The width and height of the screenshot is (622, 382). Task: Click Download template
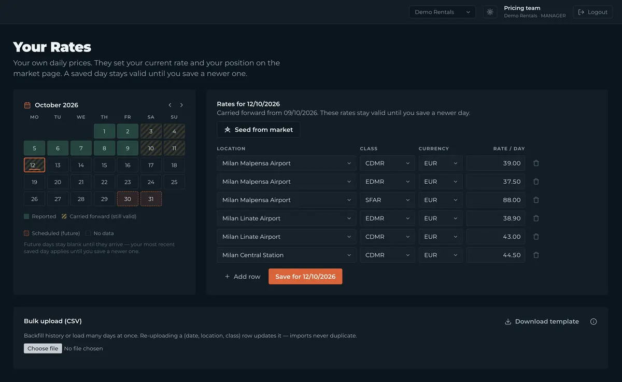click(542, 322)
